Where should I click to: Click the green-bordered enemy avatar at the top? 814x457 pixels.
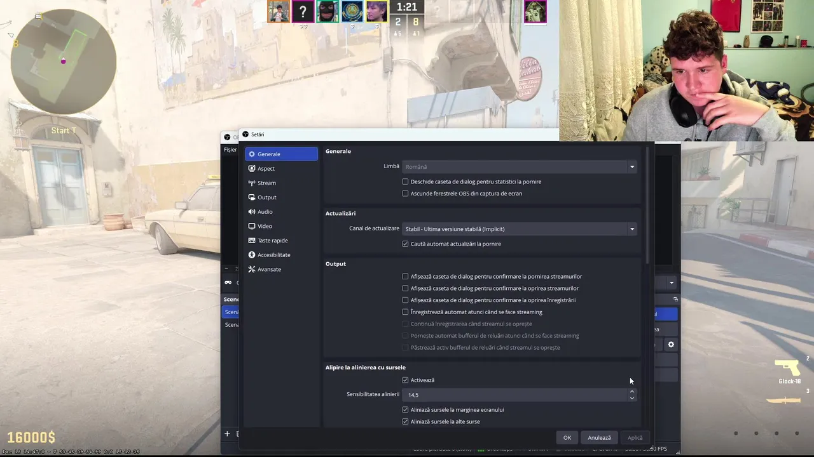click(x=535, y=11)
